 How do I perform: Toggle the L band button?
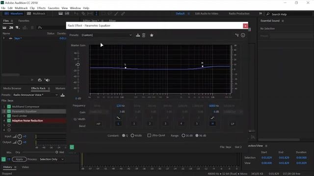tap(118, 124)
